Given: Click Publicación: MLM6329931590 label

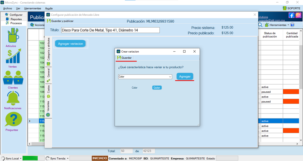Looking at the screenshot, I should coord(150,21).
